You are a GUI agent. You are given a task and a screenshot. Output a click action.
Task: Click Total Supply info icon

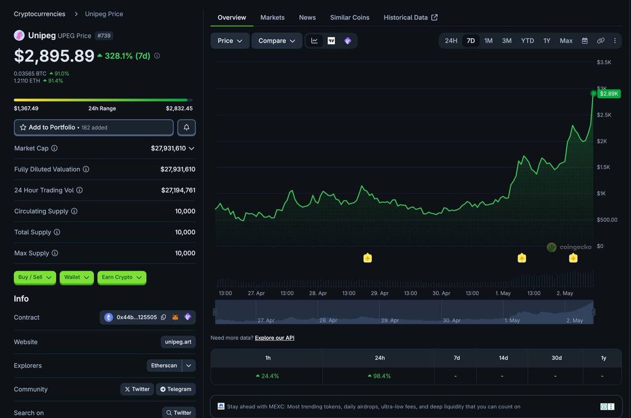57,233
